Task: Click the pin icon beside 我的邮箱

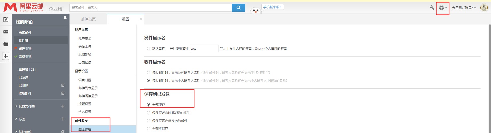Action: coord(65,18)
